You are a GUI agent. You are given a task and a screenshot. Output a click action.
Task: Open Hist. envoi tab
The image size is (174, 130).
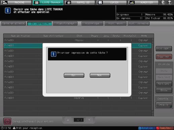click(115, 23)
